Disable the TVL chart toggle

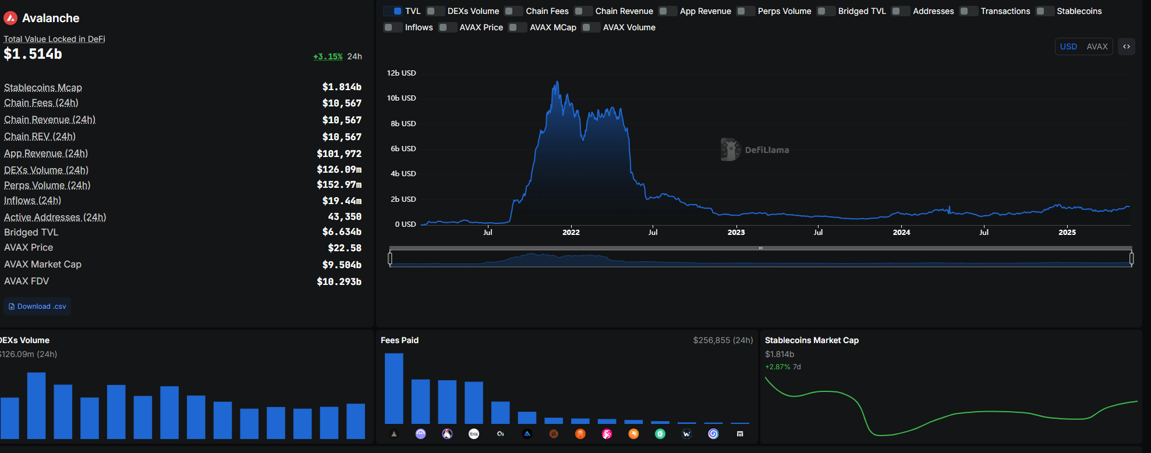(393, 11)
